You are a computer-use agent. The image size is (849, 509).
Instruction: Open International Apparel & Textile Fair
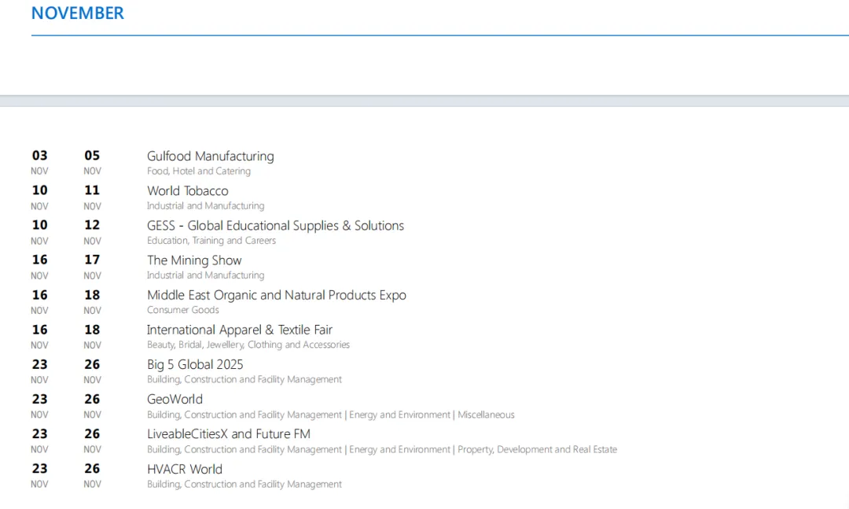click(x=239, y=330)
